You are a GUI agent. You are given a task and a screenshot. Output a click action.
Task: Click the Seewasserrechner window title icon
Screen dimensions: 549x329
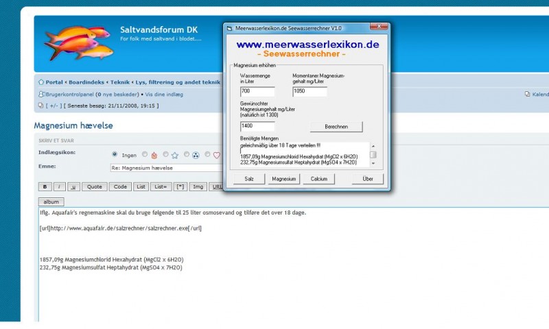click(230, 28)
